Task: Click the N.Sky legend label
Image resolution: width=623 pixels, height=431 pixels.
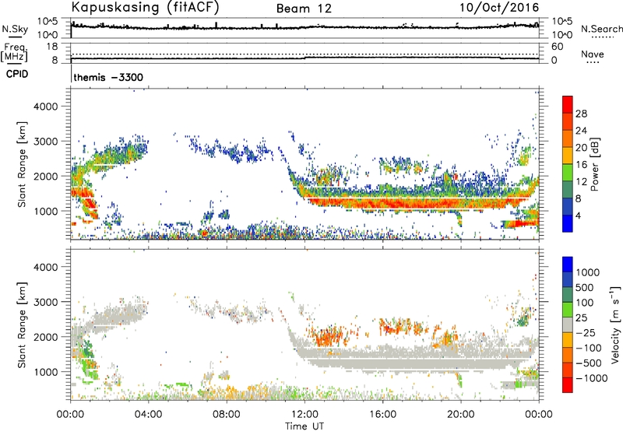Action: click(x=15, y=29)
